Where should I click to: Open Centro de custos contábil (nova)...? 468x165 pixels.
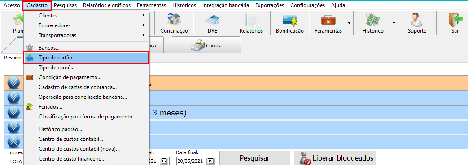(86, 148)
